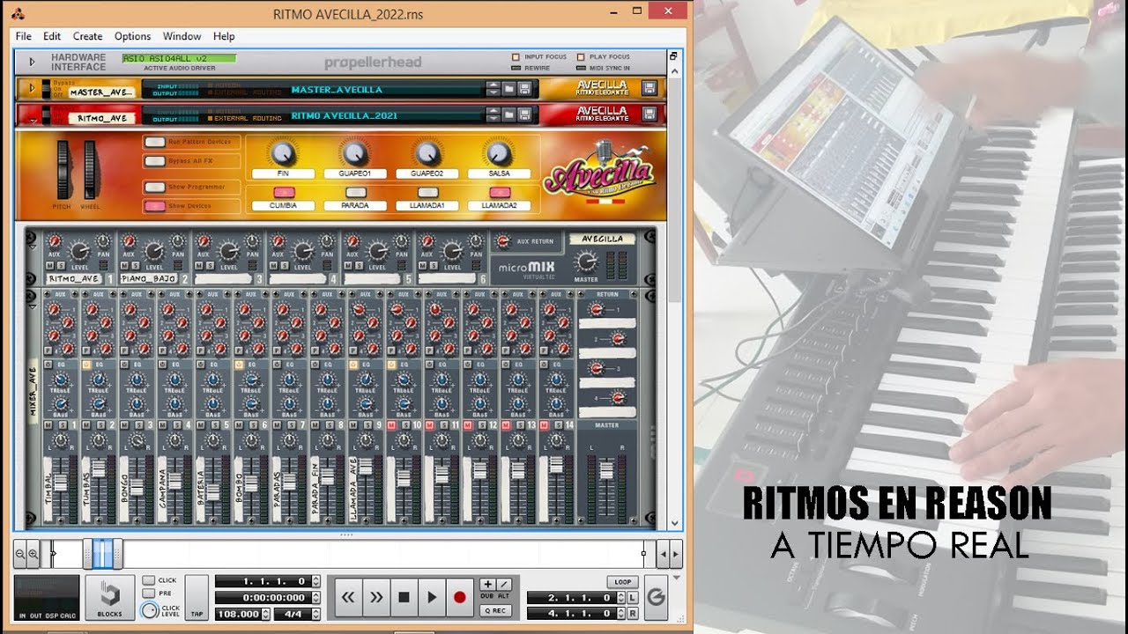
Task: Toggle the Show Devices button
Action: (x=155, y=206)
